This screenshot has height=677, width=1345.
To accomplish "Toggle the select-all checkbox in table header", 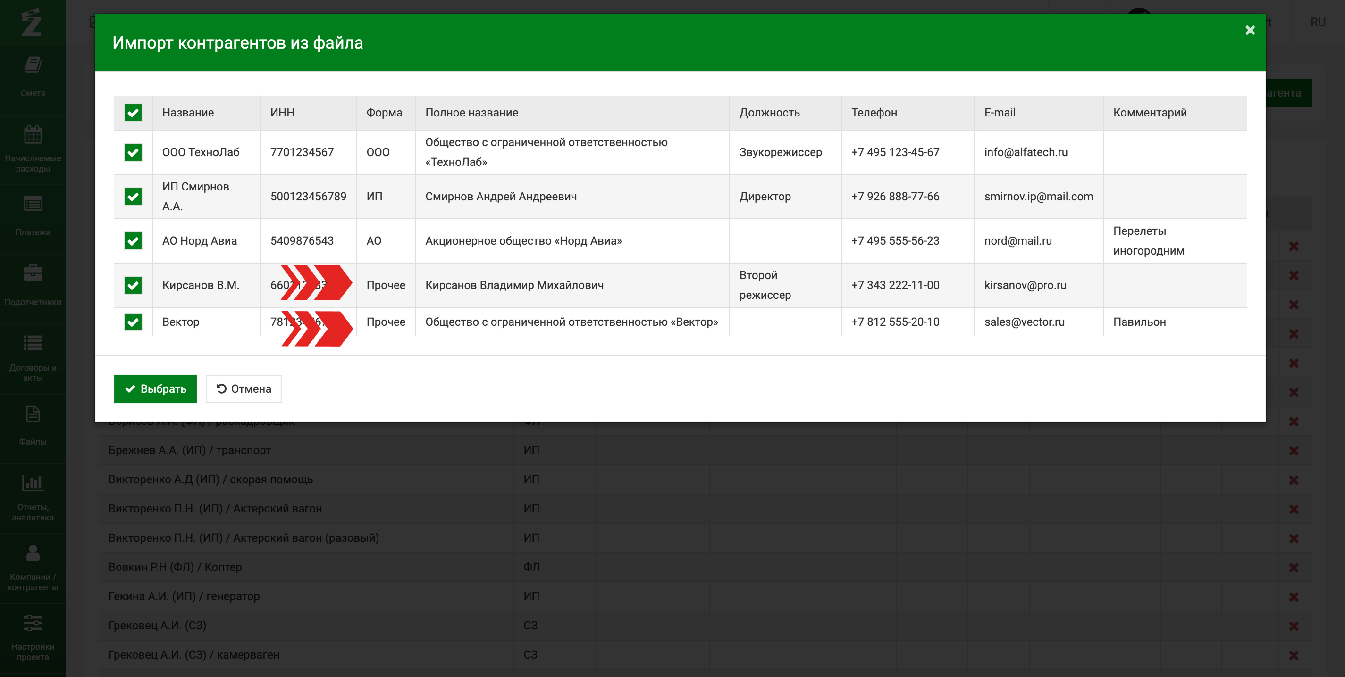I will point(133,113).
